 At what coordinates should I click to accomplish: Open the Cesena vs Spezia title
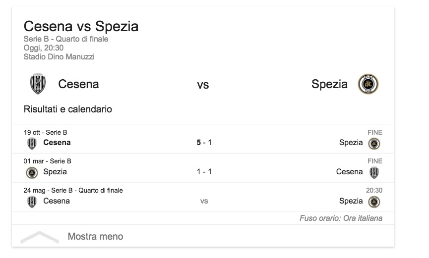click(81, 26)
